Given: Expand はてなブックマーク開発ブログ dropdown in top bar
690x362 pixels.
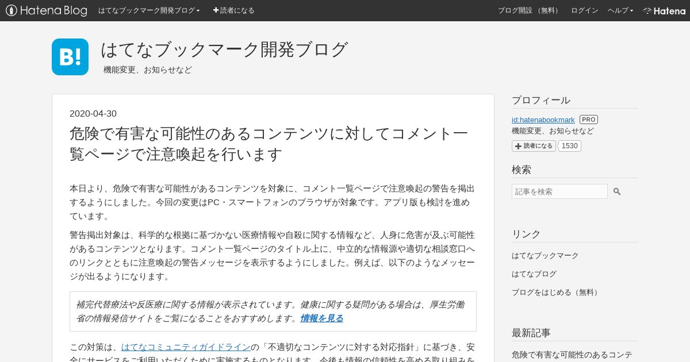Looking at the screenshot, I should (x=149, y=10).
